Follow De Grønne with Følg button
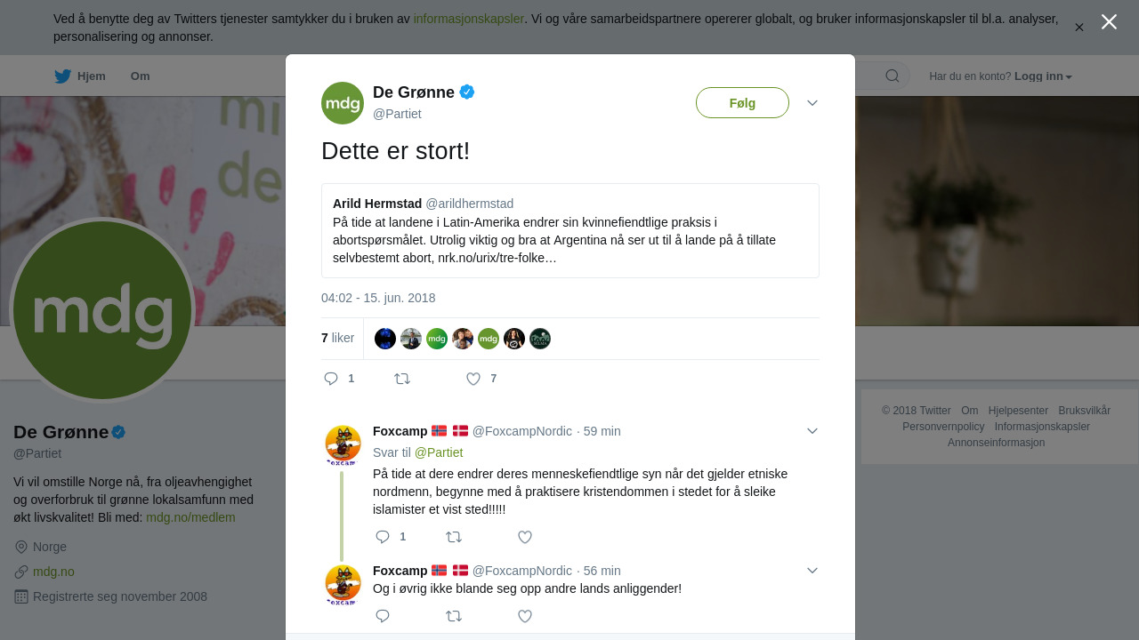The width and height of the screenshot is (1139, 640). point(742,103)
